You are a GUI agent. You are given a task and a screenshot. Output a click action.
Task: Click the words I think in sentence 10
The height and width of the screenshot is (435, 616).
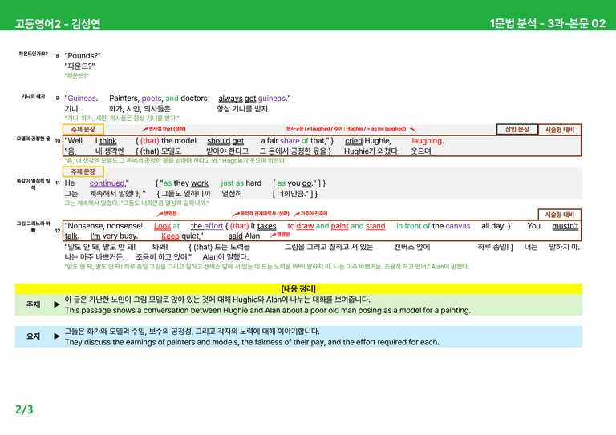click(106, 141)
